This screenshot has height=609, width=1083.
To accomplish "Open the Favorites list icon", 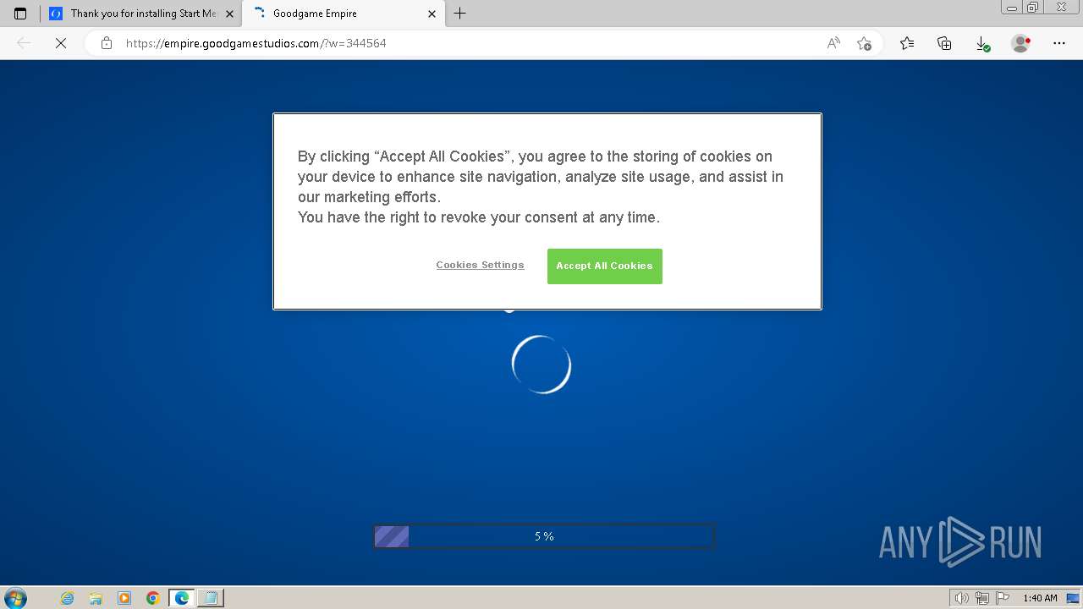I will pos(907,43).
